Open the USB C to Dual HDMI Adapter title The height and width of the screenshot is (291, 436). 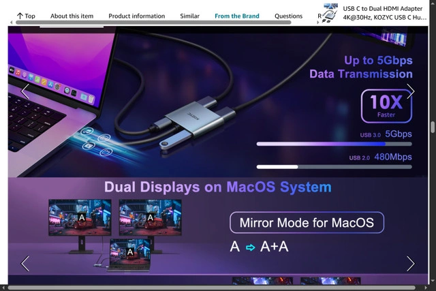point(384,12)
